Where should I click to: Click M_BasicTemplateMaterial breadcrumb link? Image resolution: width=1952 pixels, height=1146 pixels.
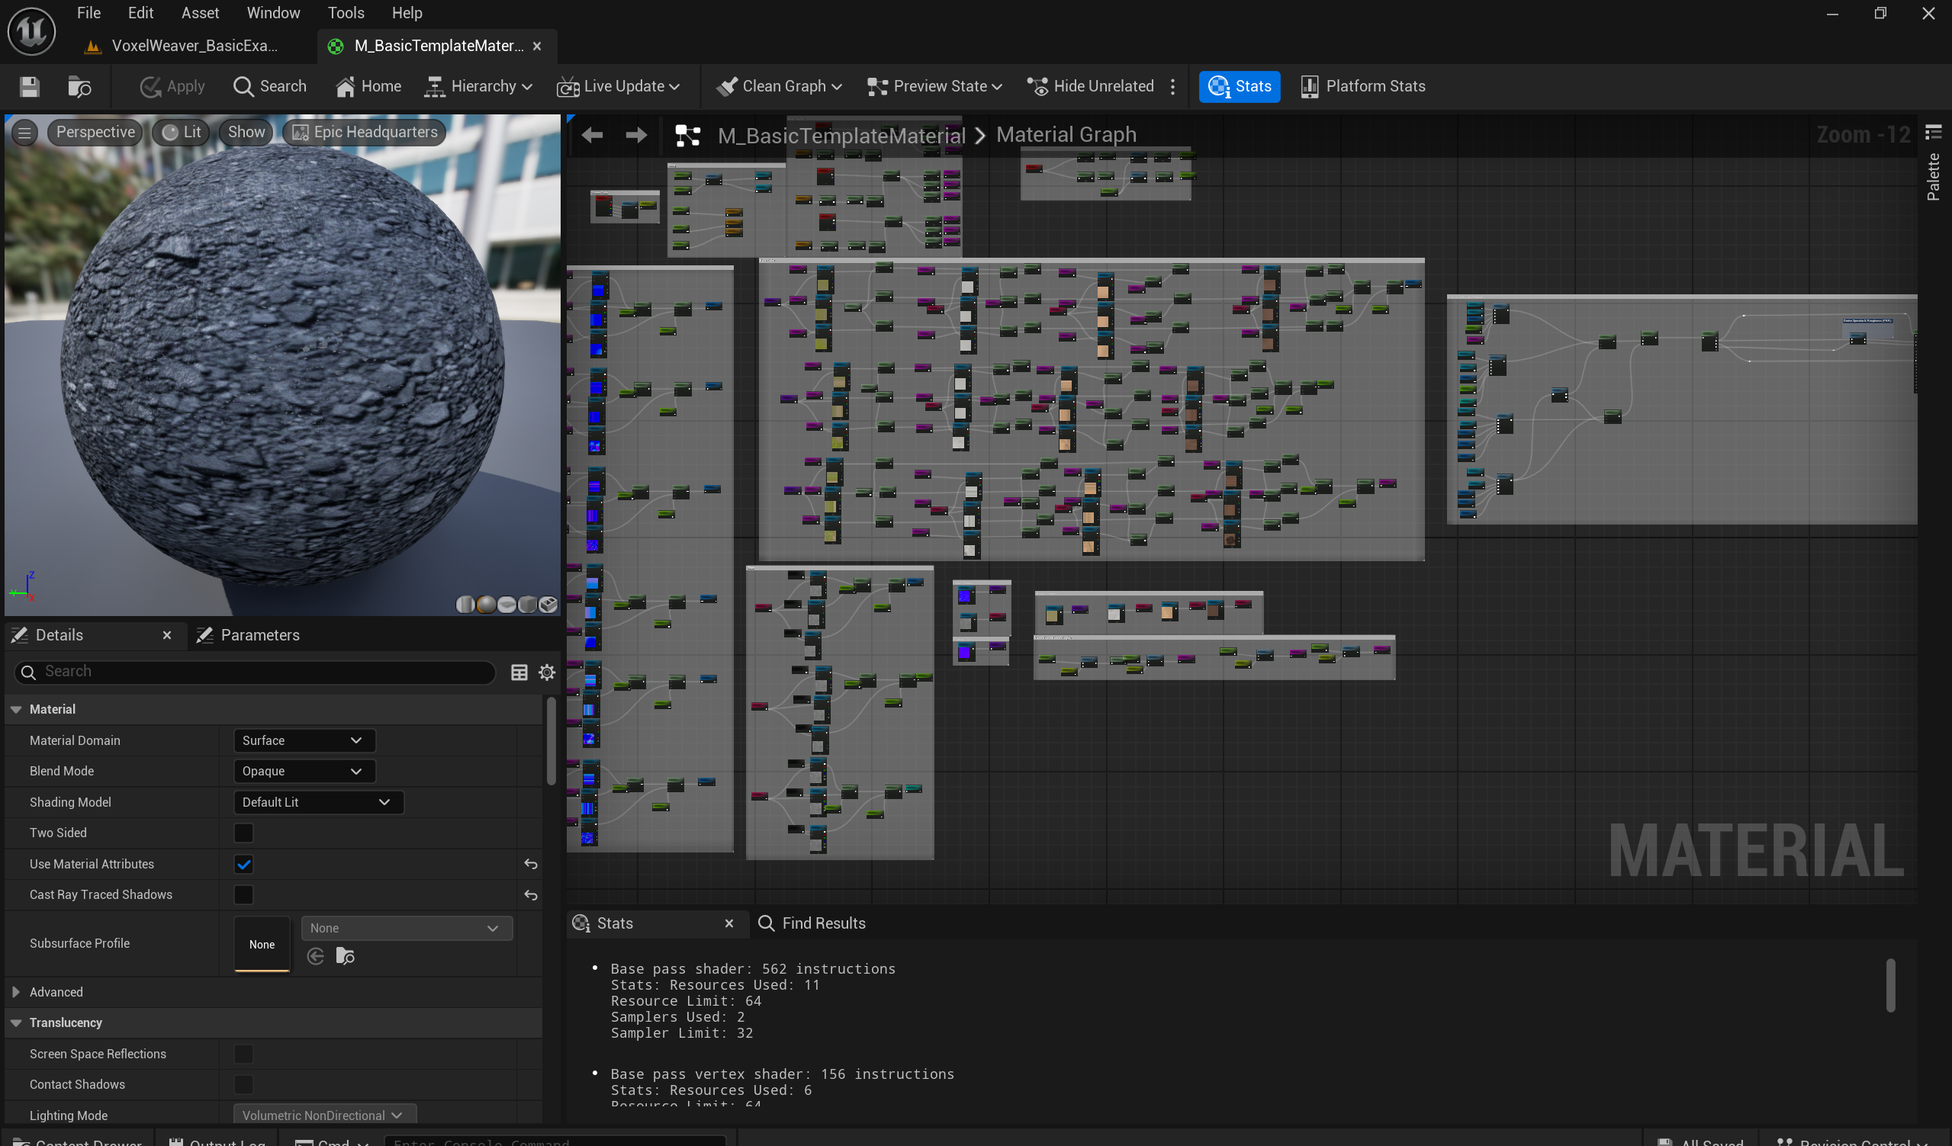841,136
